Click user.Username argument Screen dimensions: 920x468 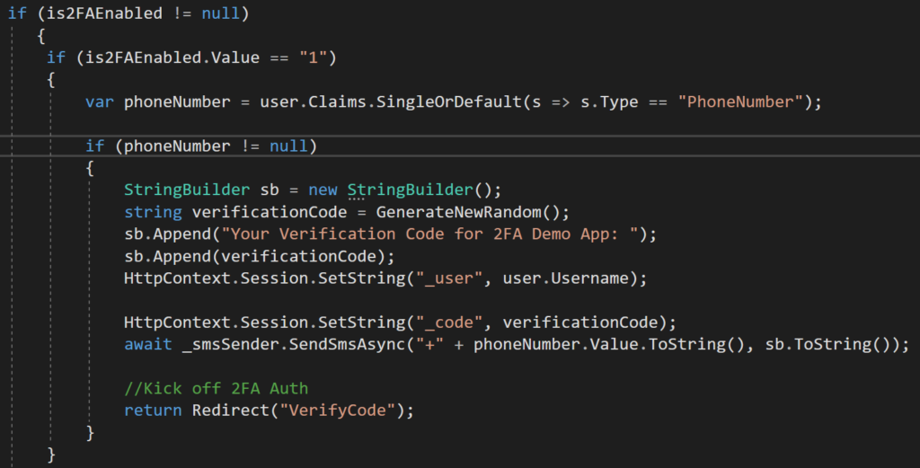[x=566, y=278]
